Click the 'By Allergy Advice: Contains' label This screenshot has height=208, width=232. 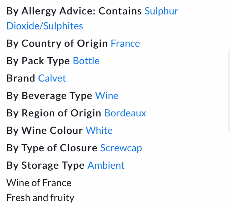tap(74, 11)
